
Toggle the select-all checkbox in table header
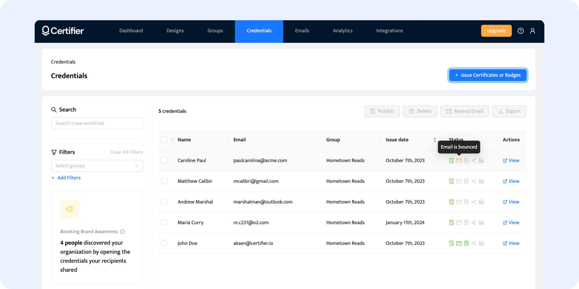(164, 140)
